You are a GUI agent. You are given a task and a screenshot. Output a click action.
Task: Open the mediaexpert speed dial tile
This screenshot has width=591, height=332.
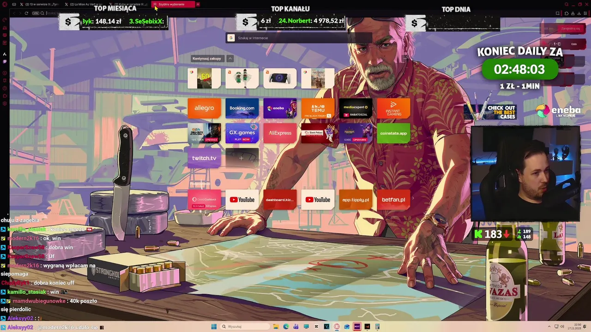[x=356, y=108]
